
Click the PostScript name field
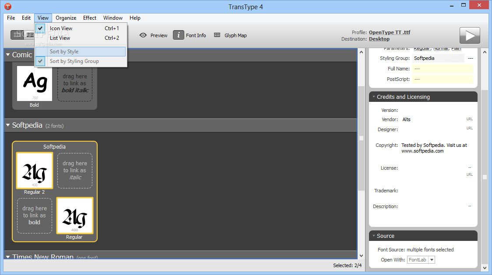[443, 79]
